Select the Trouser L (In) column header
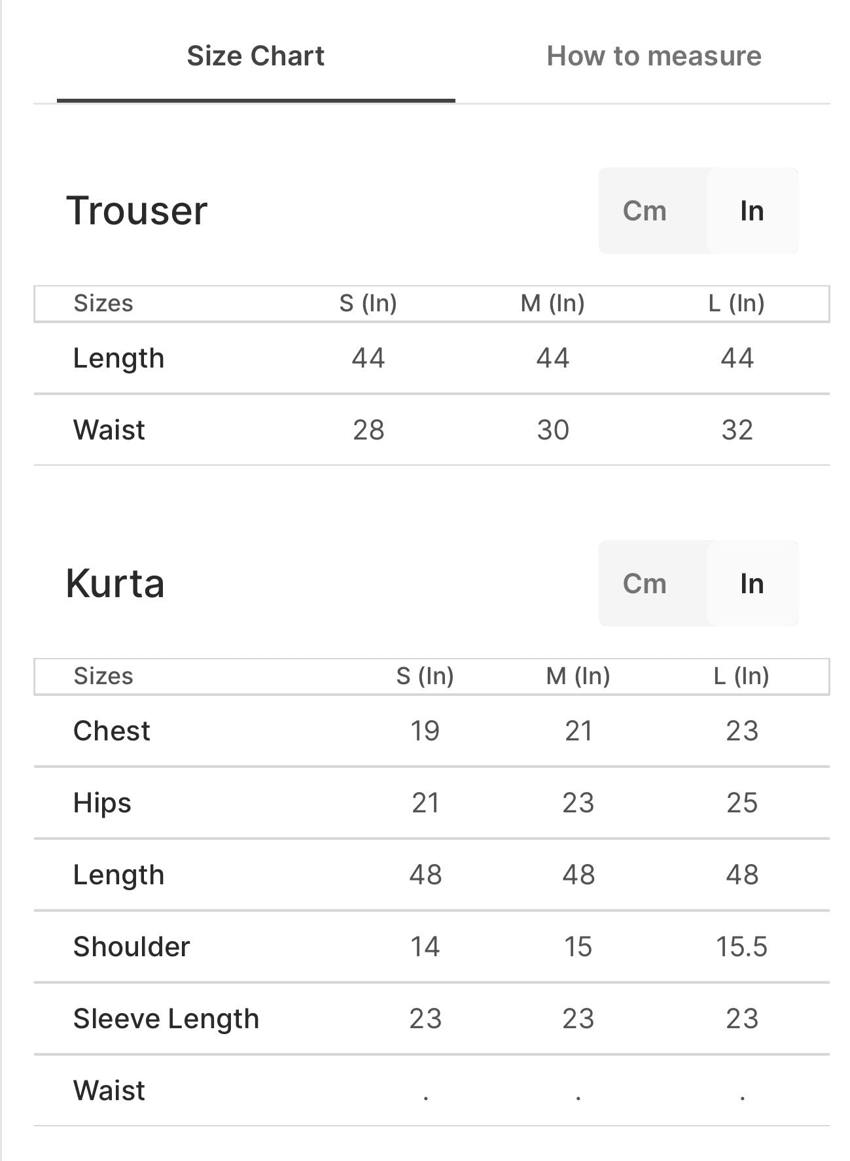 point(737,303)
